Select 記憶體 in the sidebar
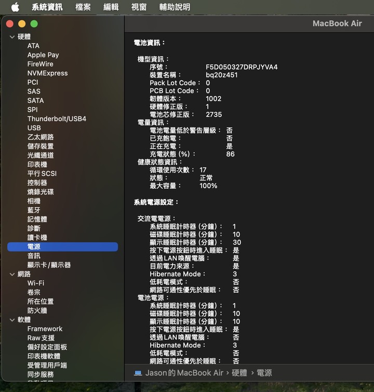The image size is (374, 392). tap(37, 219)
